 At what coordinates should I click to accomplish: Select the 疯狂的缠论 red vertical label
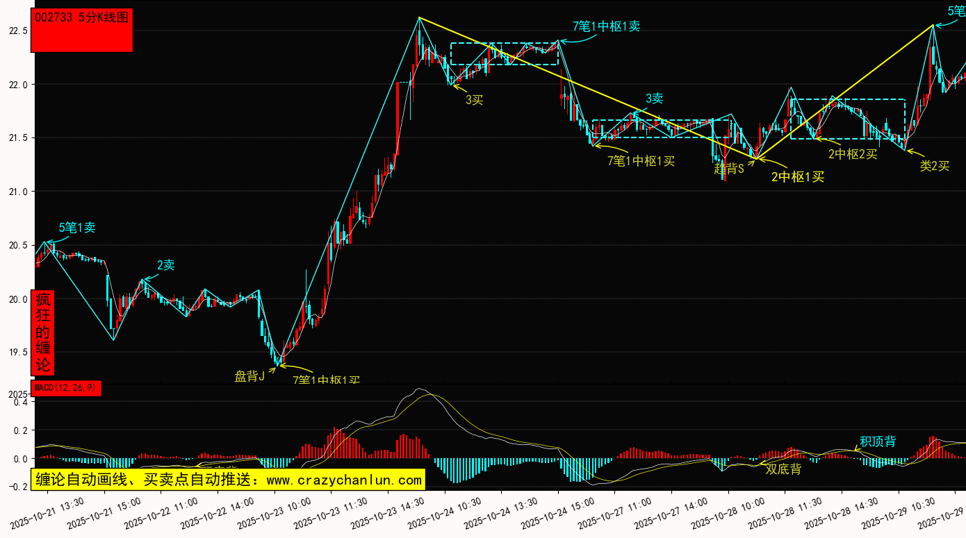[x=43, y=332]
